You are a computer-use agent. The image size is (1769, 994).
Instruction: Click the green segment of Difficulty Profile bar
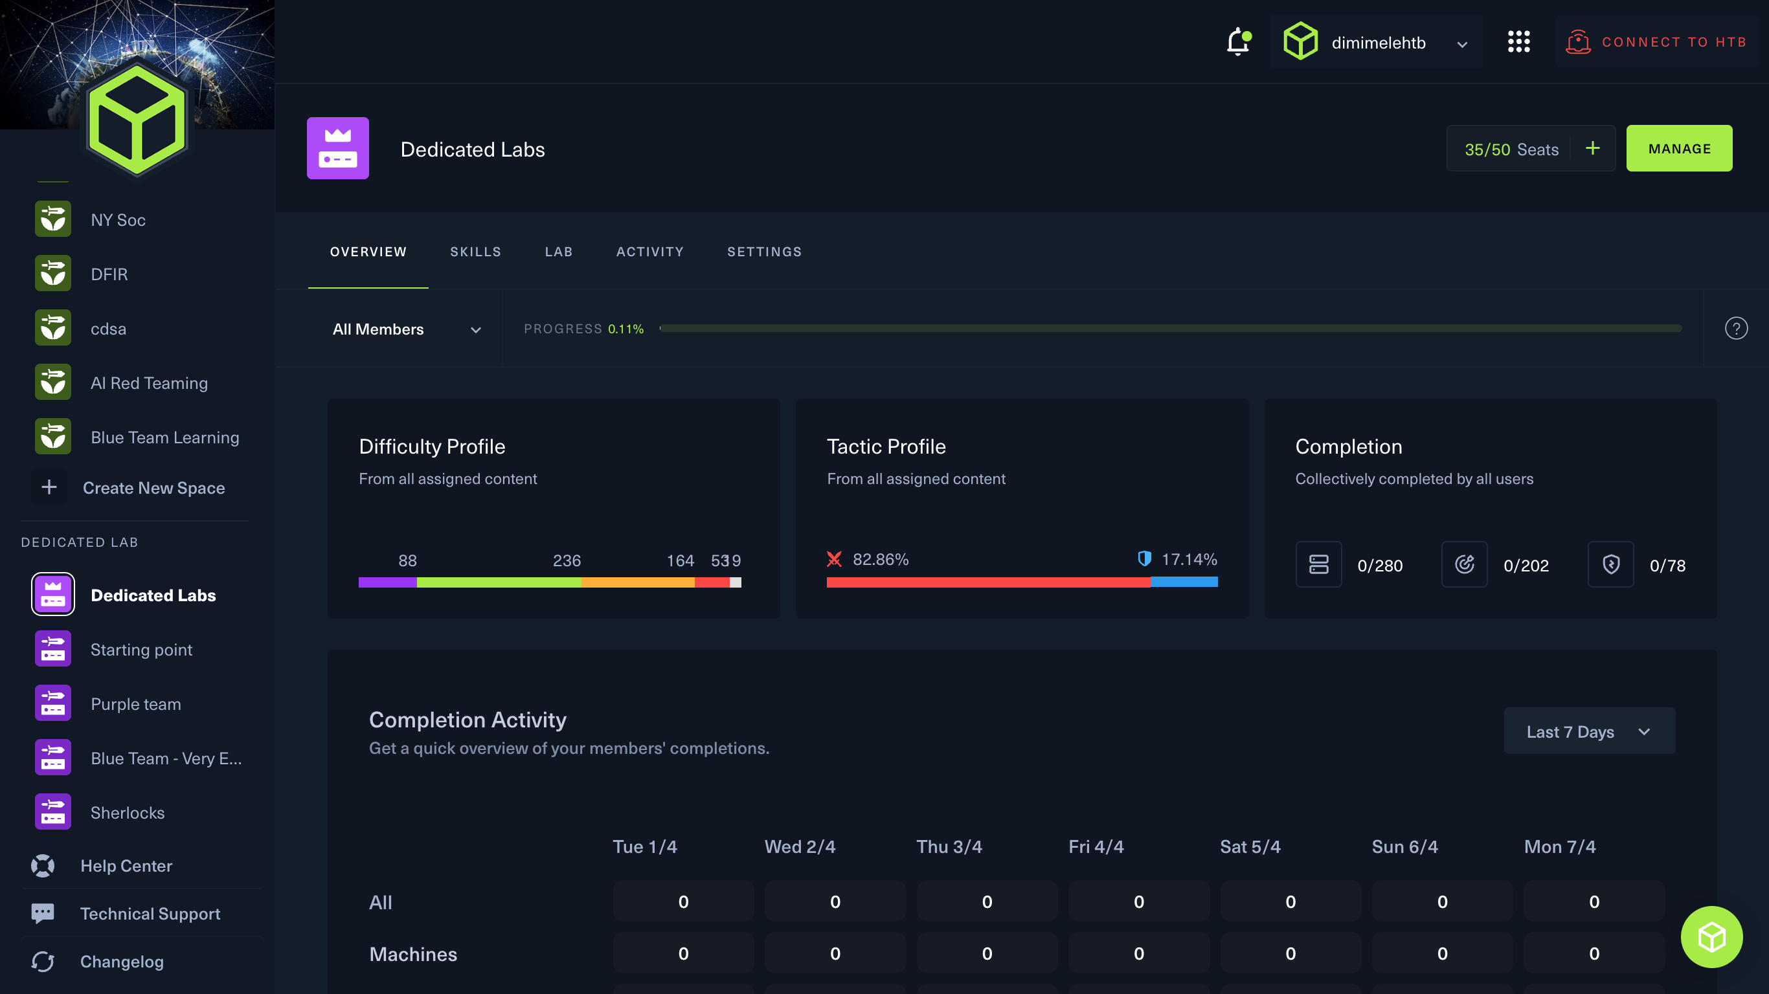tap(499, 582)
